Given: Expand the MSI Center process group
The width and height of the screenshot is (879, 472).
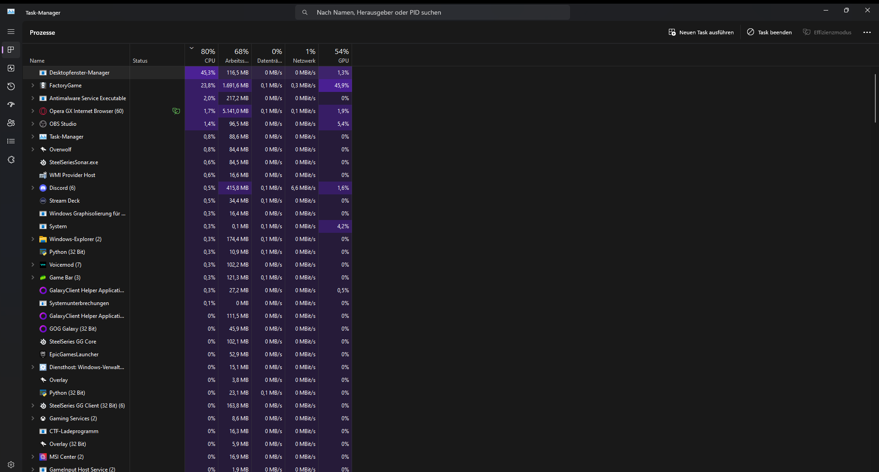Looking at the screenshot, I should point(33,457).
